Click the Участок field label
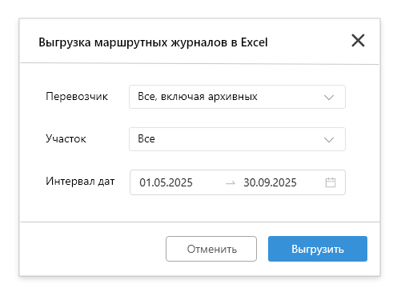Viewport: 397px width, 292px height. [66, 139]
